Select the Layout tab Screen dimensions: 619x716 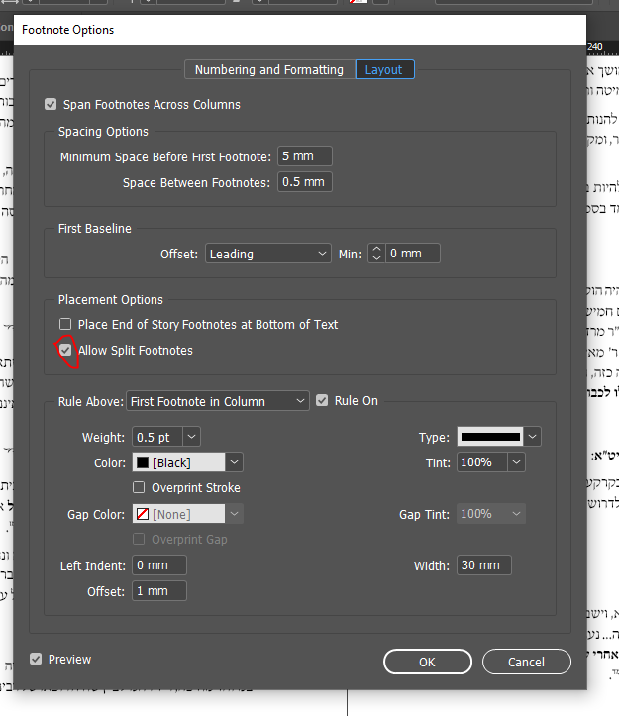click(384, 70)
